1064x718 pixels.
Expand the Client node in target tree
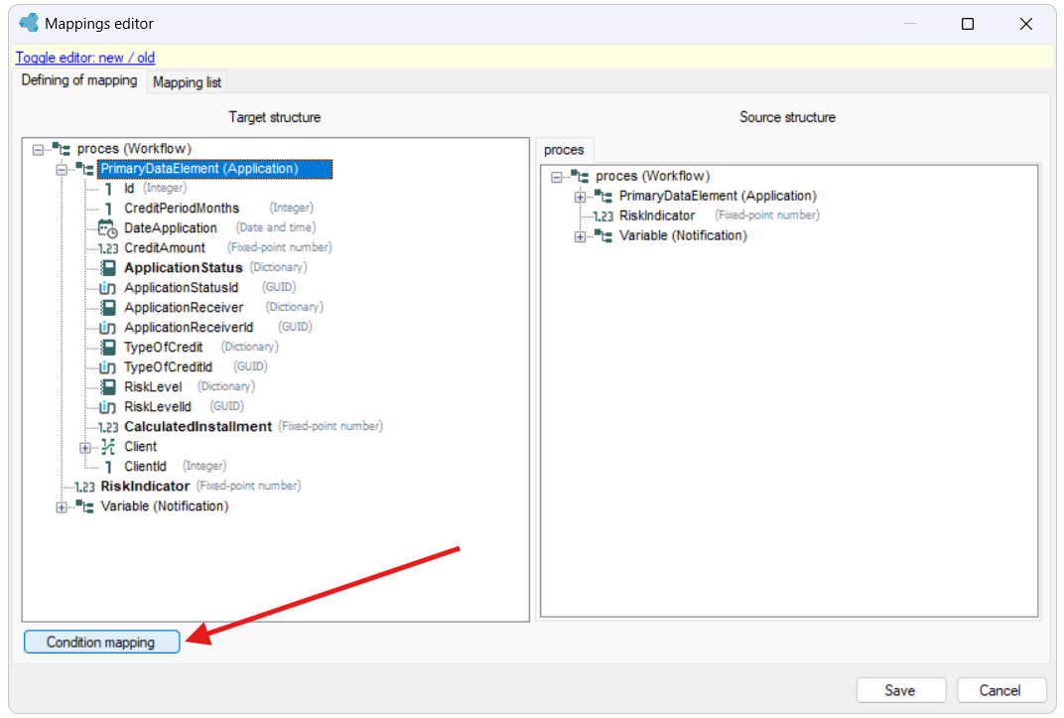pyautogui.click(x=84, y=447)
